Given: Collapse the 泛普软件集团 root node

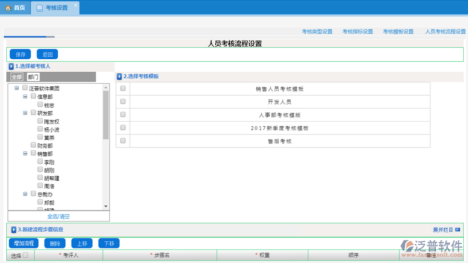Looking at the screenshot, I should (17, 88).
